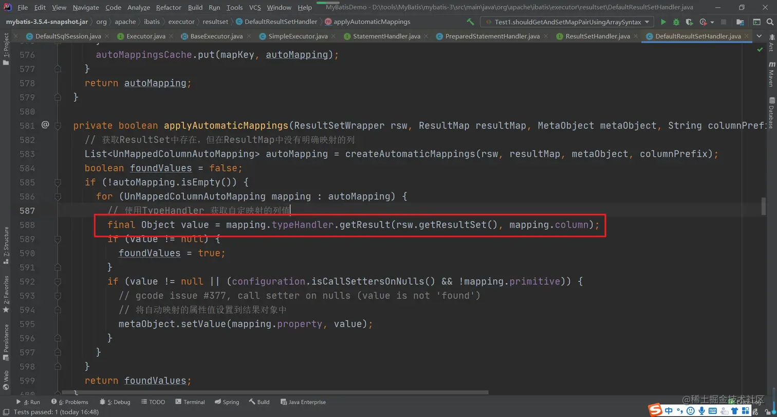The width and height of the screenshot is (777, 417).
Task: Toggle the 2: Favorites tool window
Action: (x=6, y=294)
